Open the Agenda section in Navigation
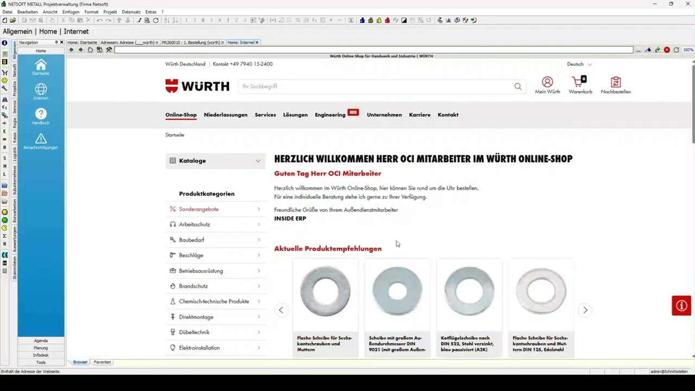 click(x=41, y=340)
